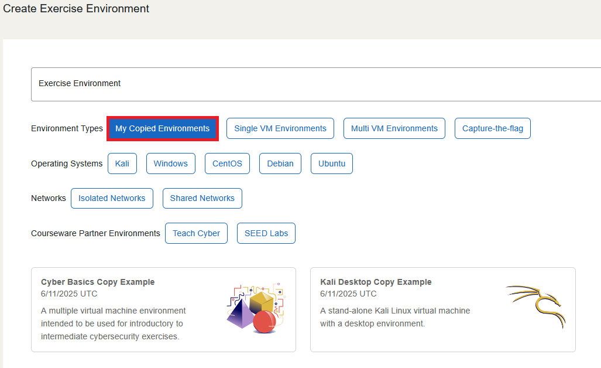Click the geometric shapes thumbnail icon

[x=256, y=308]
